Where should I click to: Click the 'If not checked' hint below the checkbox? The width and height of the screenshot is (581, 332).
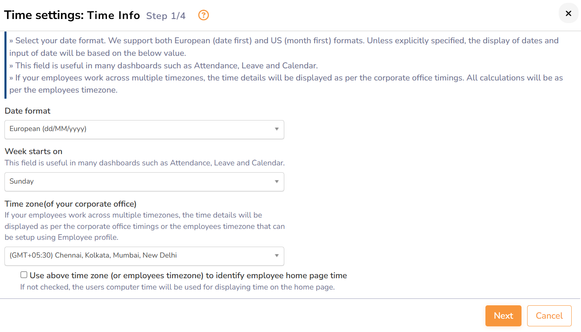[177, 288]
